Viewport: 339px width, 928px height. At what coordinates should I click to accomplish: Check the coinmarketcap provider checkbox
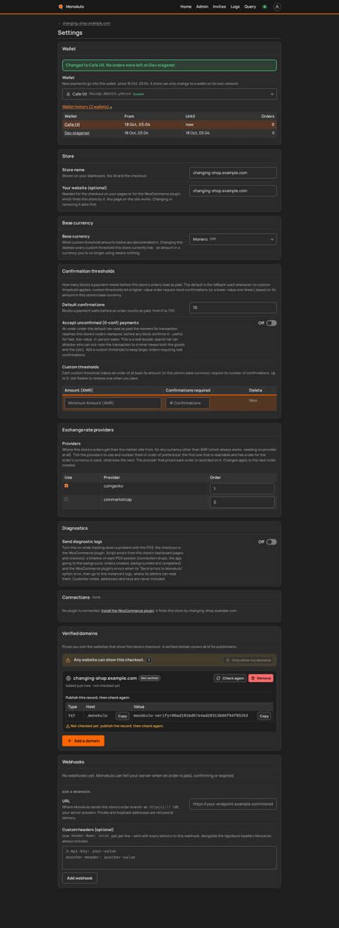66,499
